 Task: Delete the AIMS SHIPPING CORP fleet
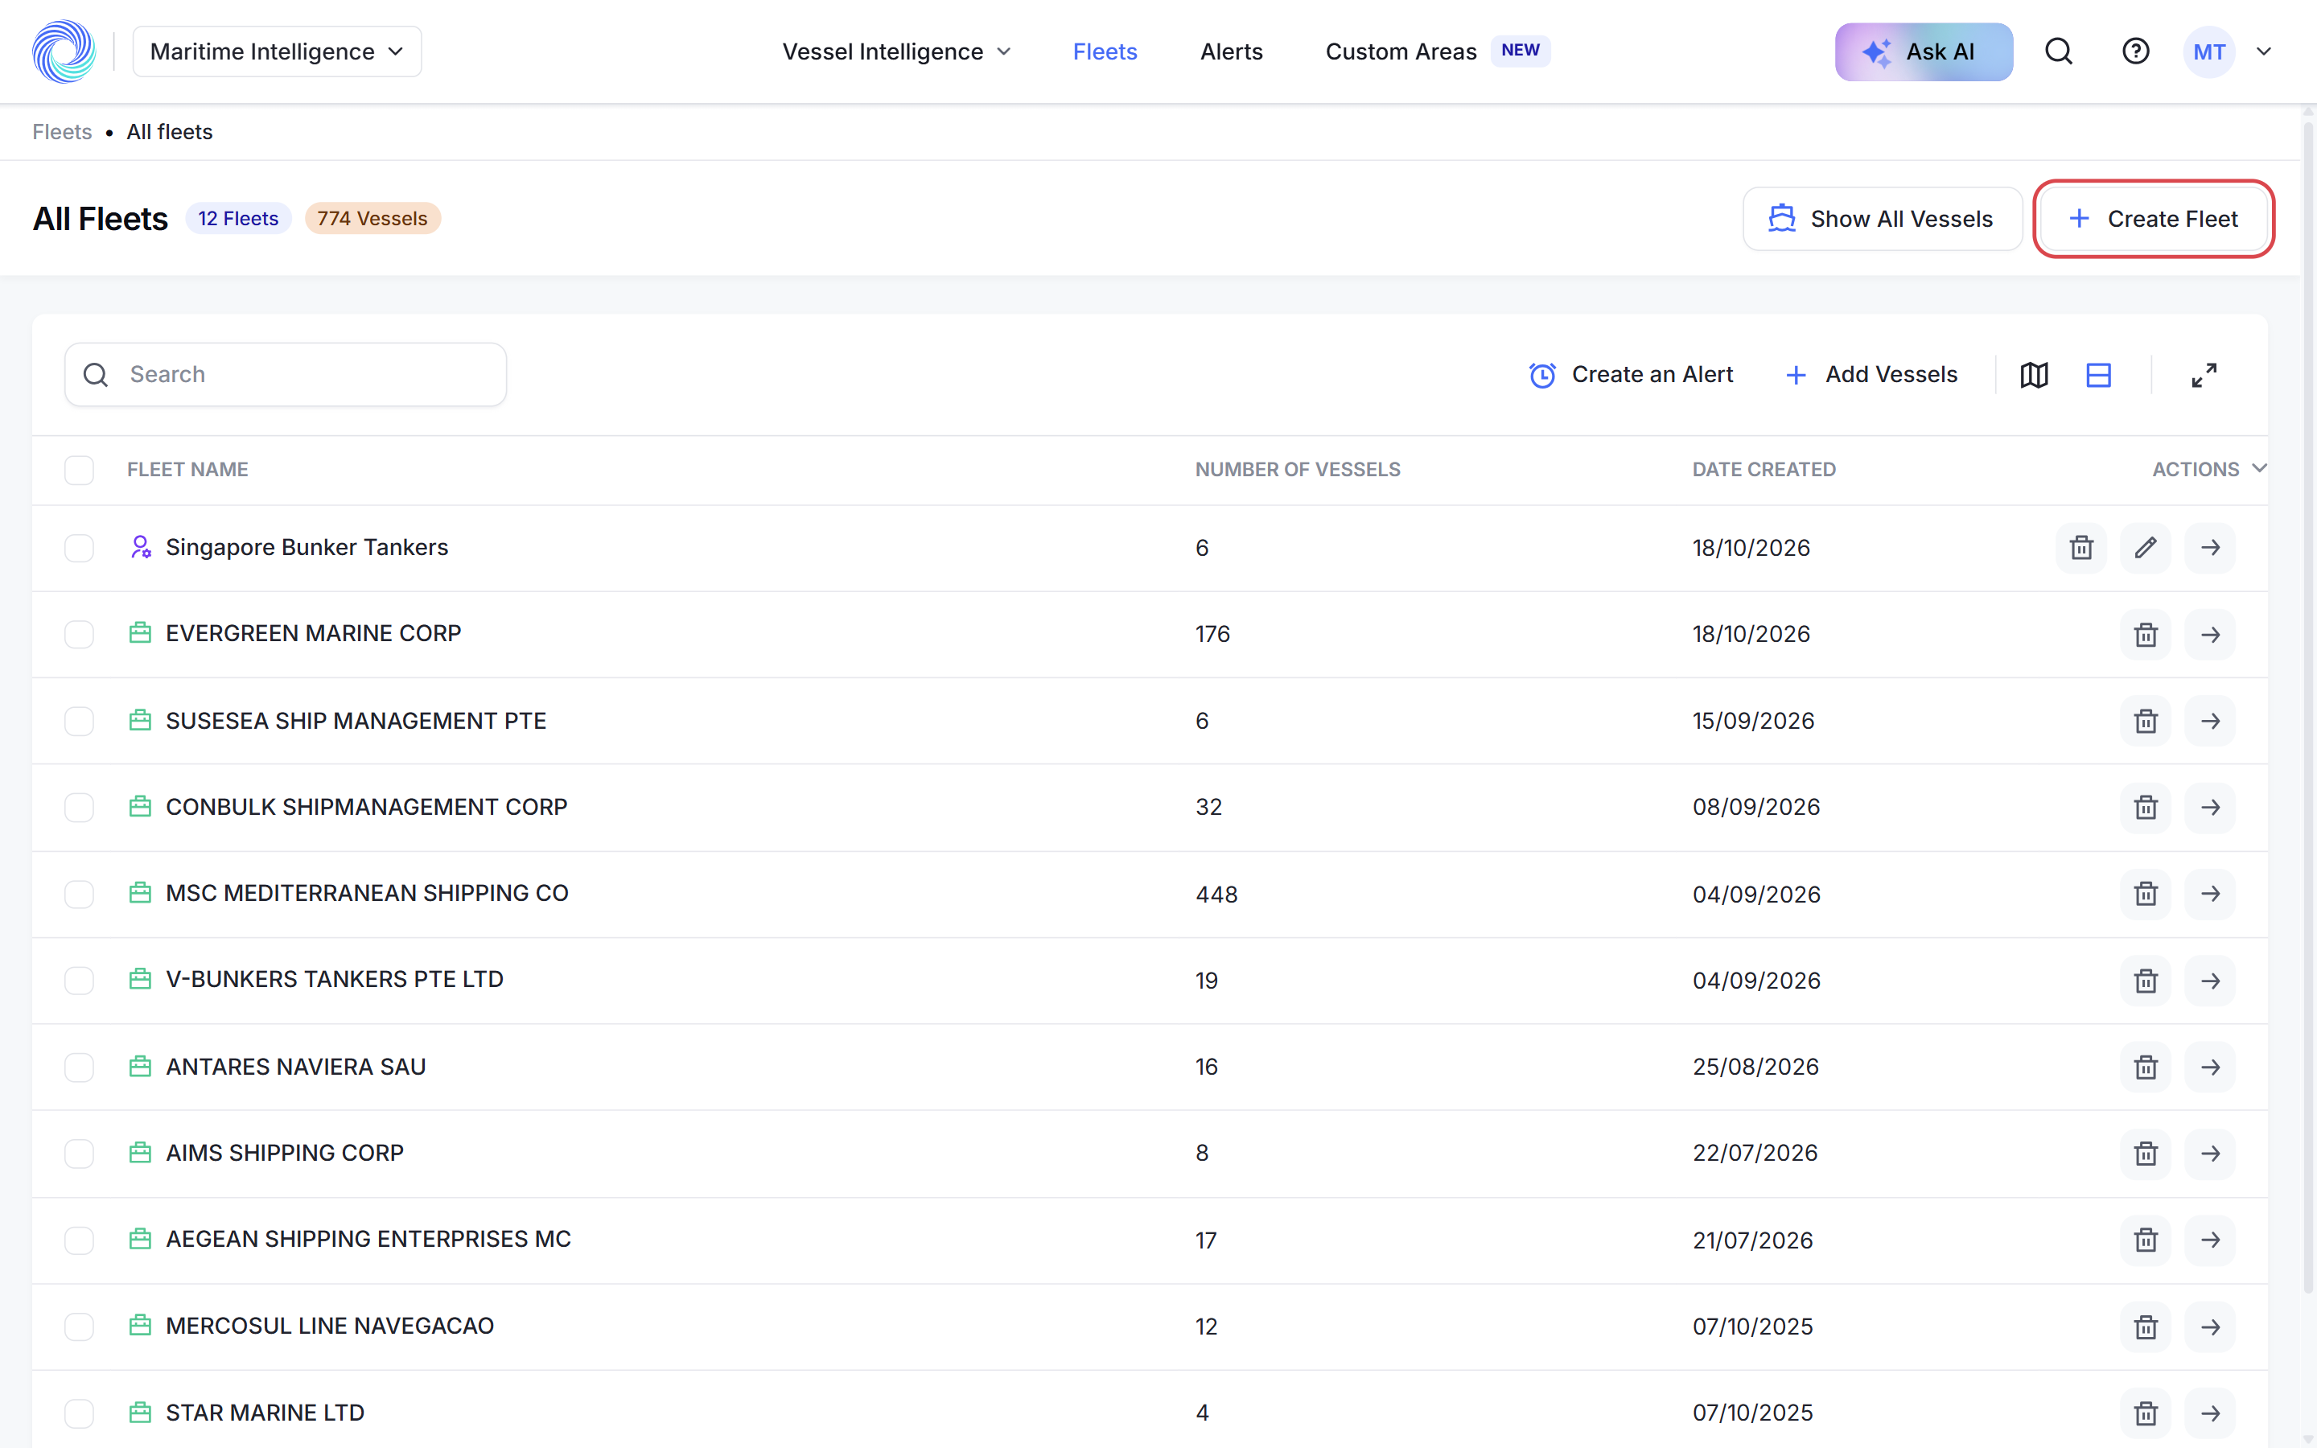[2146, 1153]
